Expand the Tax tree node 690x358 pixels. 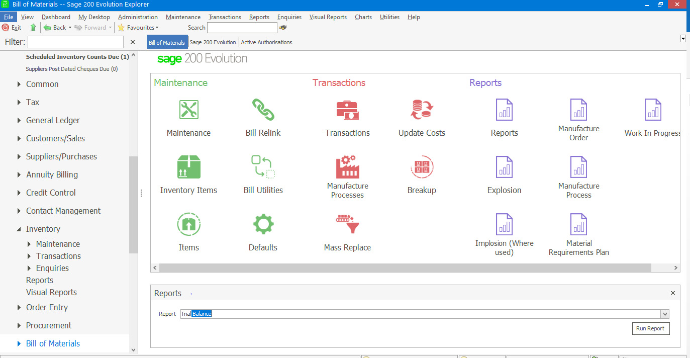coord(19,102)
